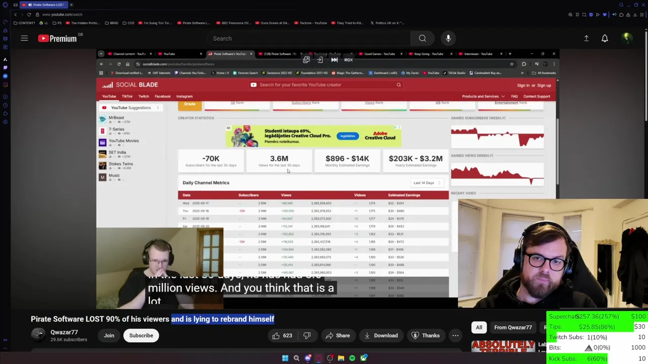Viewport: 648px width, 364px height.
Task: Open the COS bookmark folder
Action: click(129, 23)
